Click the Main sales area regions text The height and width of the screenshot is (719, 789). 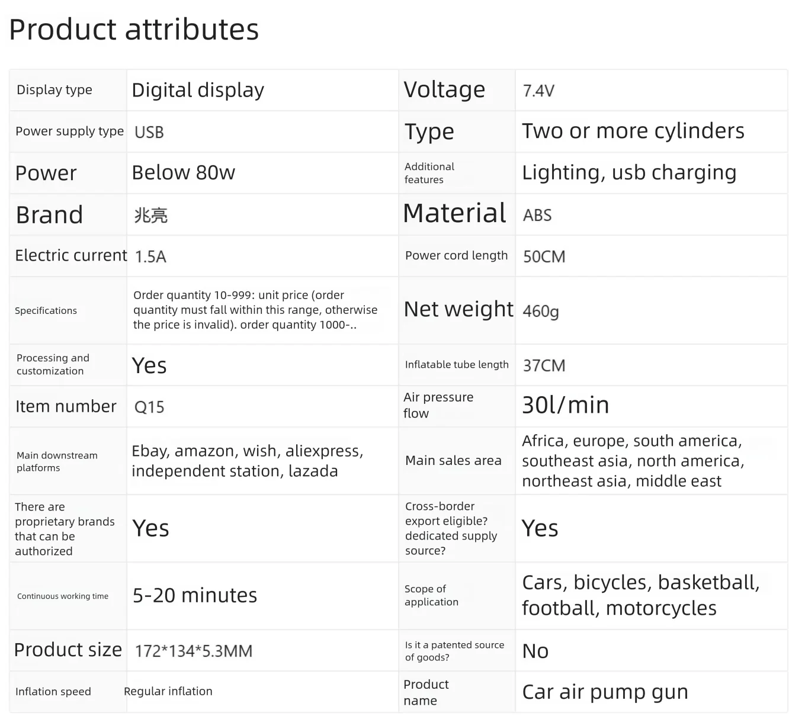pyautogui.click(x=633, y=461)
